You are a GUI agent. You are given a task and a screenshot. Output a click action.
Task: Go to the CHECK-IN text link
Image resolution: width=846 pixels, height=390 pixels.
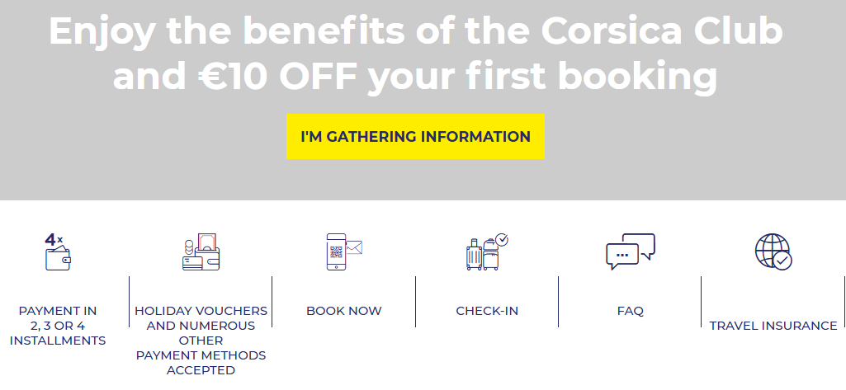tap(487, 311)
